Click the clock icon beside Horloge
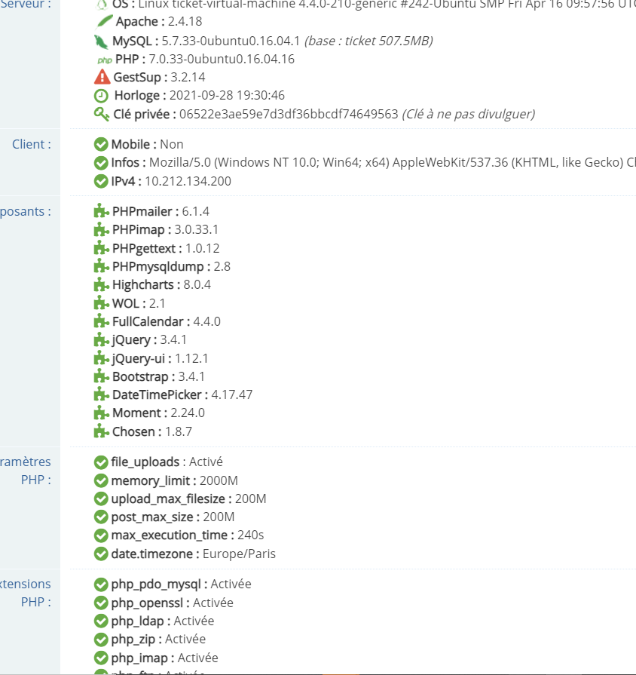 click(x=101, y=96)
